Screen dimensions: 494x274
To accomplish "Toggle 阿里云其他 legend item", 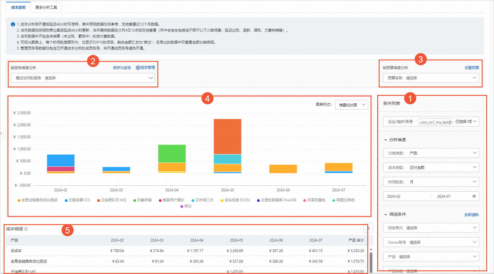I will (x=343, y=200).
